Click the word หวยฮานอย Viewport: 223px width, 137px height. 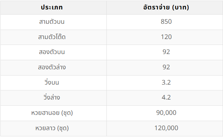tap(45, 113)
